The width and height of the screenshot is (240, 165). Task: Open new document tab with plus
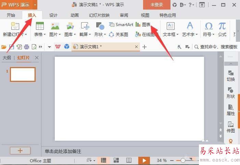(x=144, y=47)
